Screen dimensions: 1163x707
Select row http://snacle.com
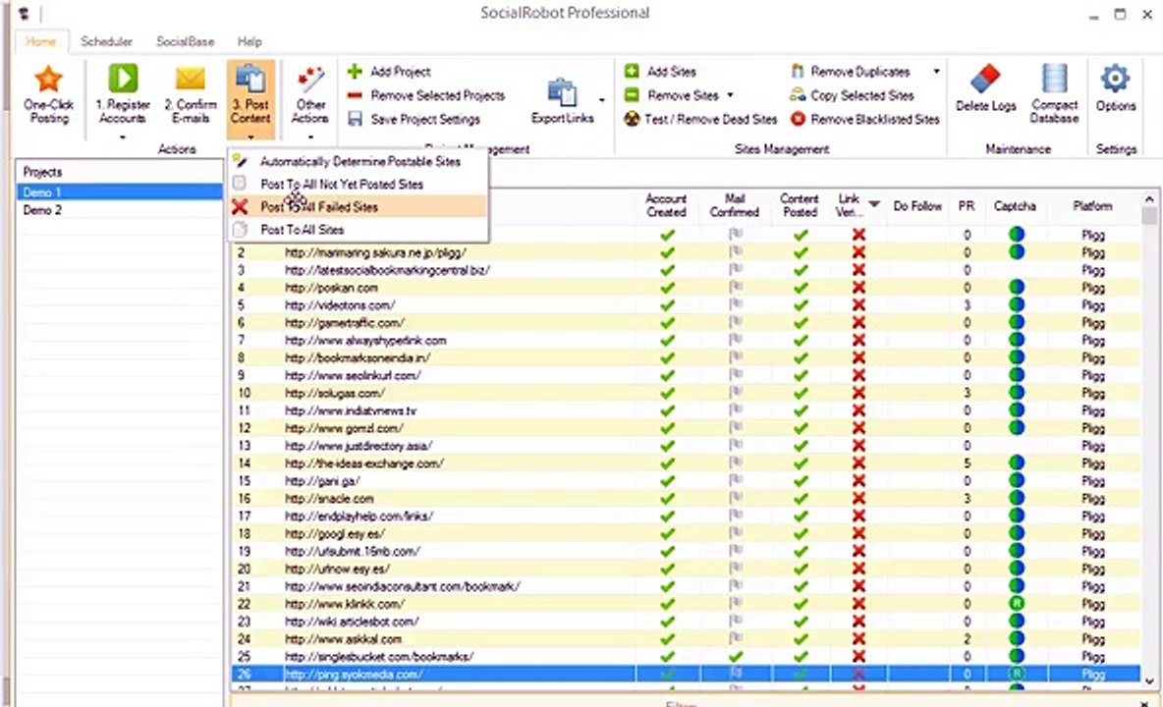point(686,499)
